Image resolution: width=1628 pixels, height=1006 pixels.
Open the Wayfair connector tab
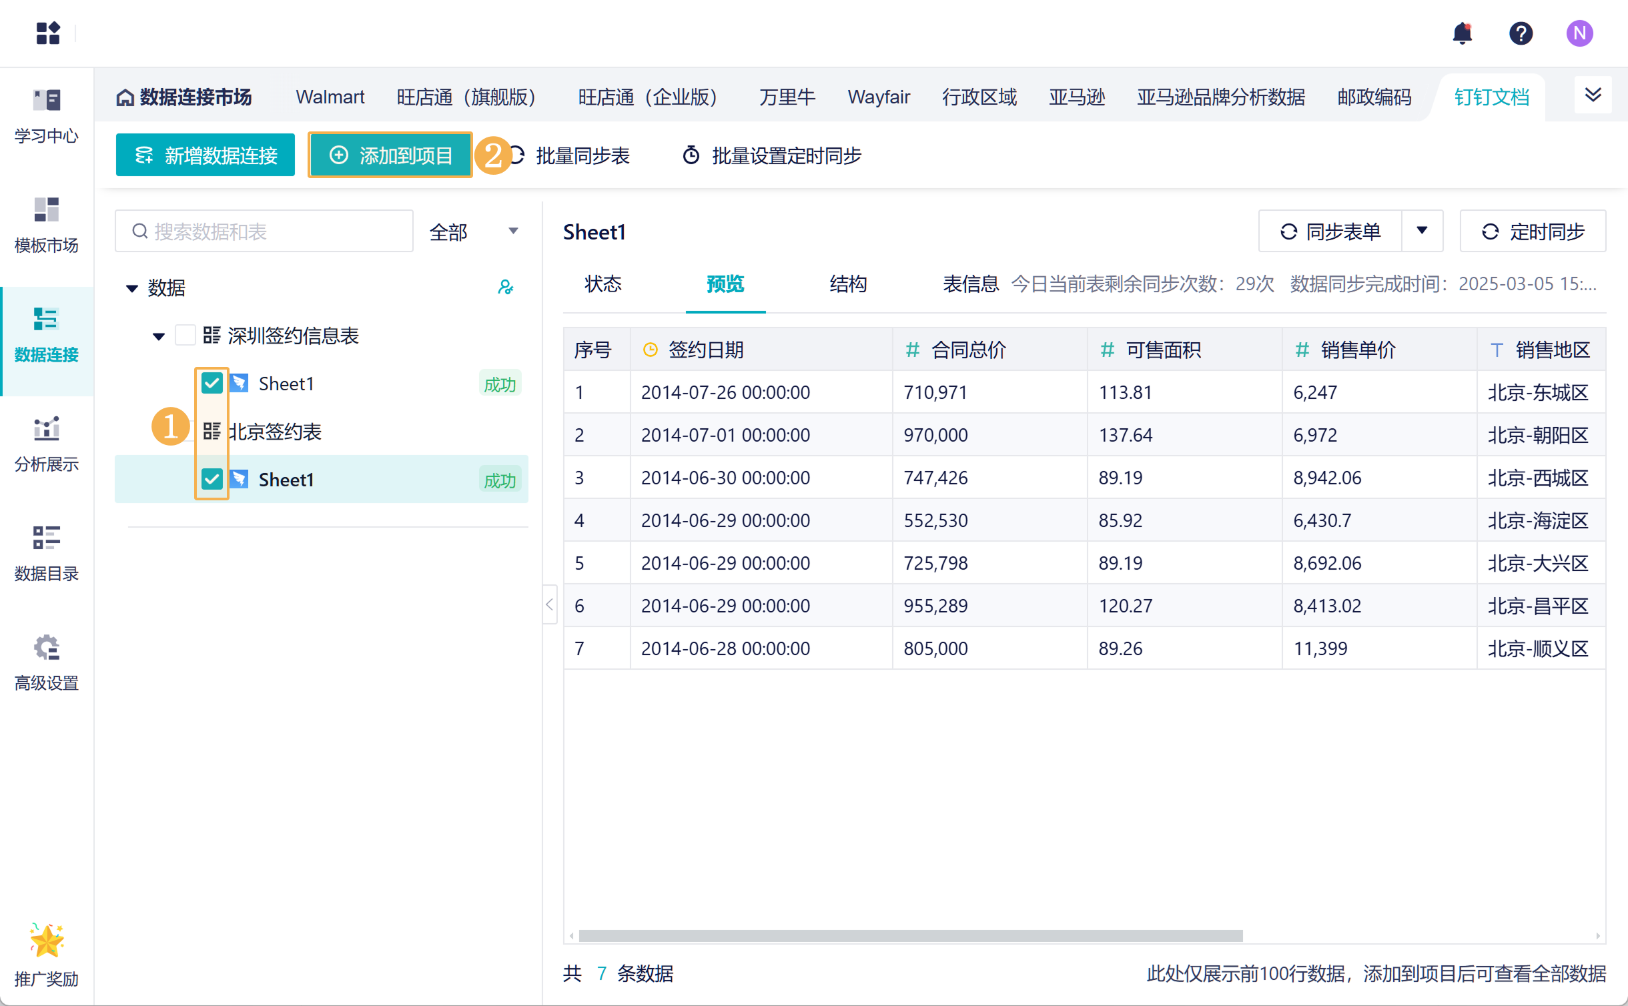pos(878,97)
